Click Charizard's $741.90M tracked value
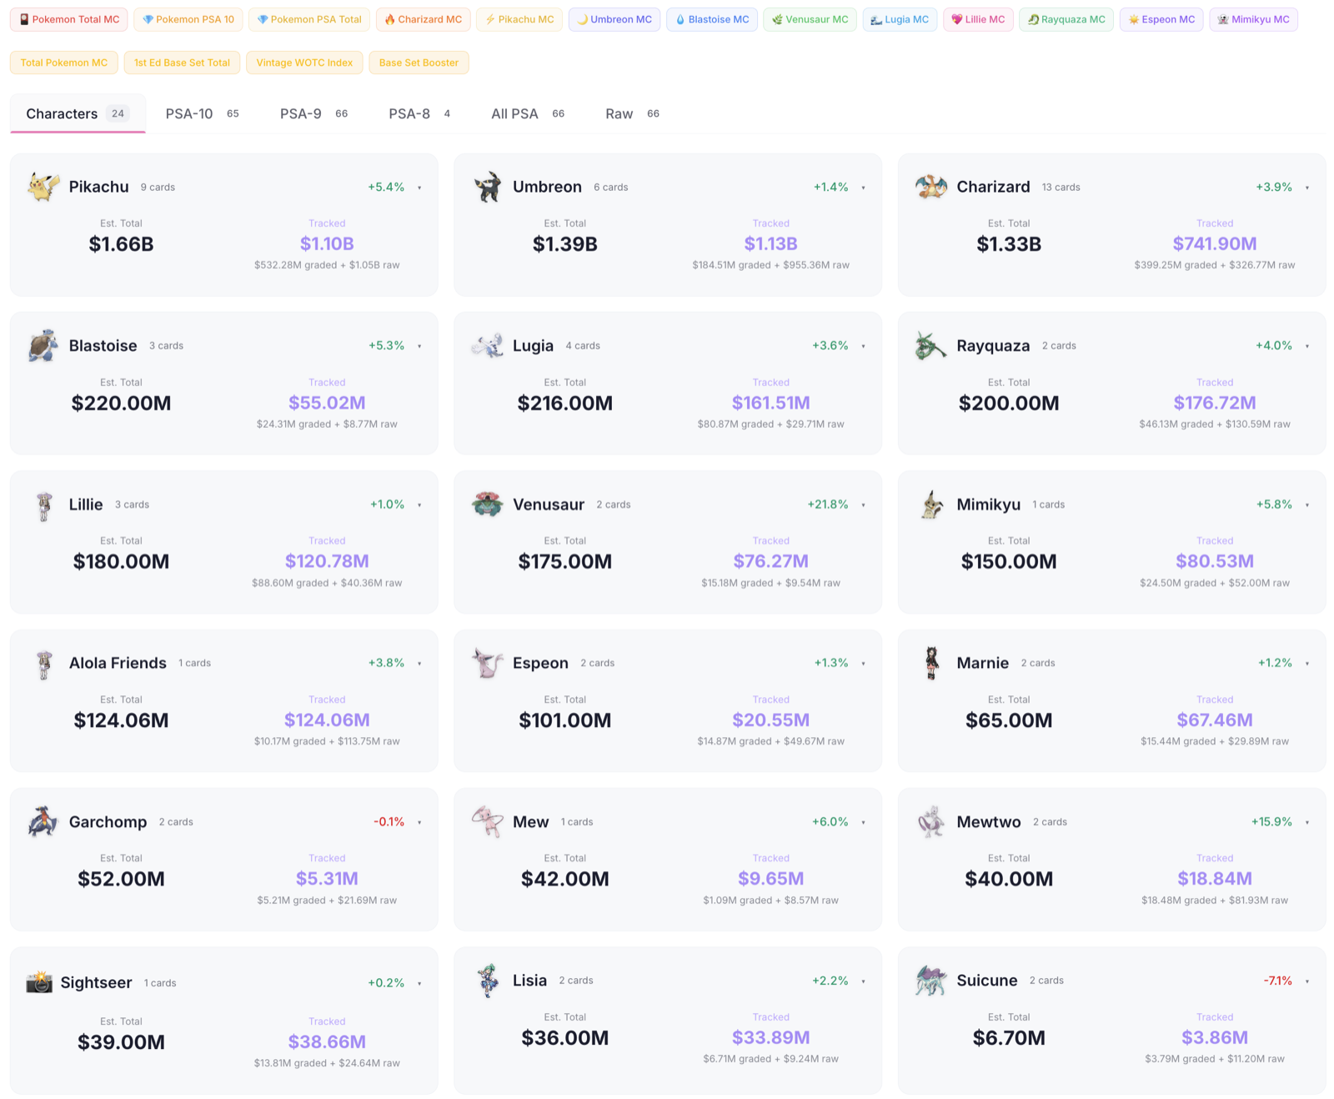The height and width of the screenshot is (1099, 1334). click(1215, 244)
